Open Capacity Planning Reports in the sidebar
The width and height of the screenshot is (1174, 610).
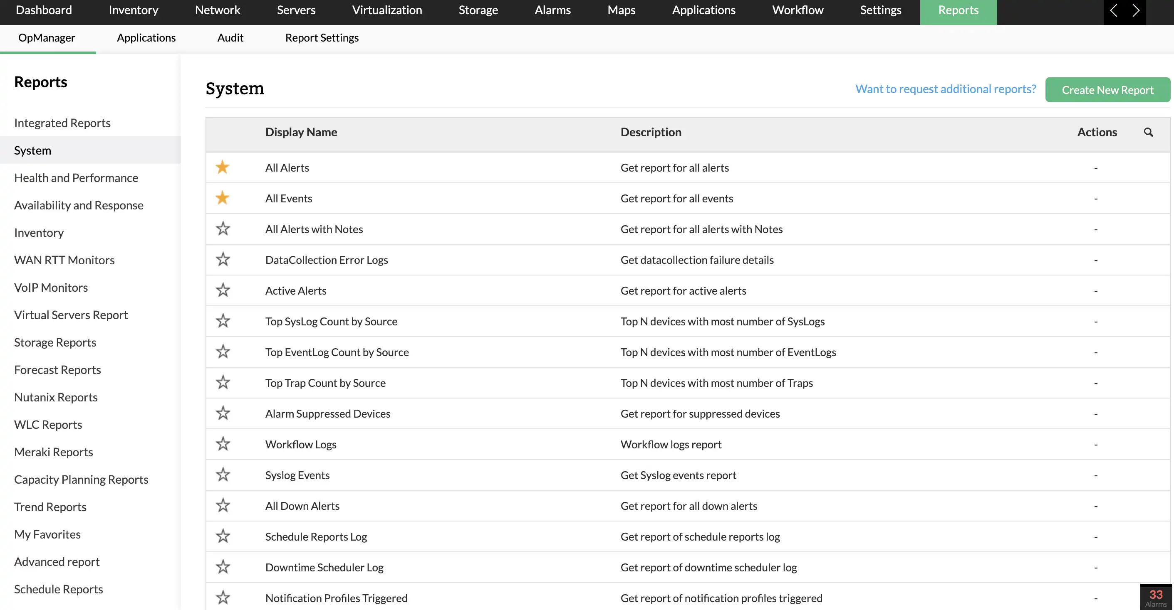click(81, 479)
